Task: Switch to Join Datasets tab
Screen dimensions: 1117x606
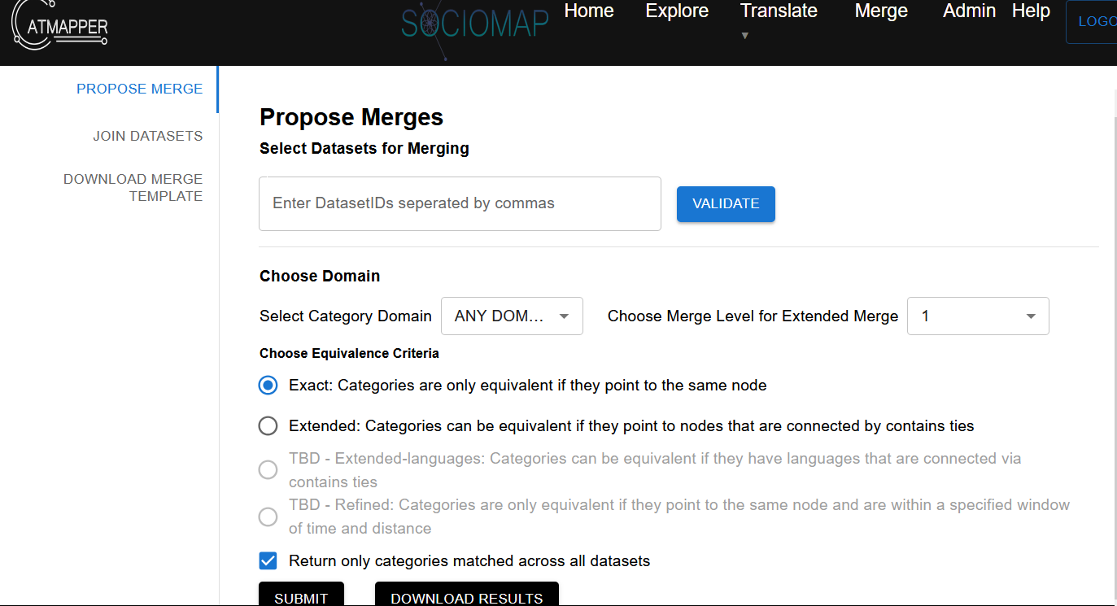Action: pos(147,136)
